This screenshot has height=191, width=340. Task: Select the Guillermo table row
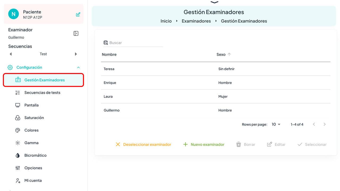coord(216,110)
